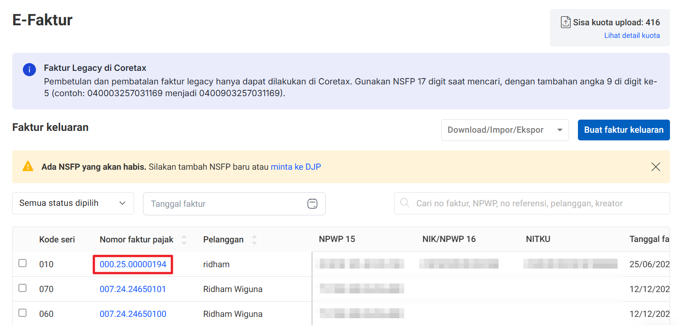Open invoice 000.25.00000194
The height and width of the screenshot is (325, 679).
point(133,265)
